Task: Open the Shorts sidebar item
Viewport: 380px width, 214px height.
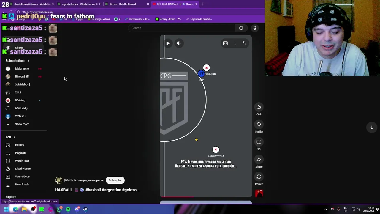Action: coord(19,48)
